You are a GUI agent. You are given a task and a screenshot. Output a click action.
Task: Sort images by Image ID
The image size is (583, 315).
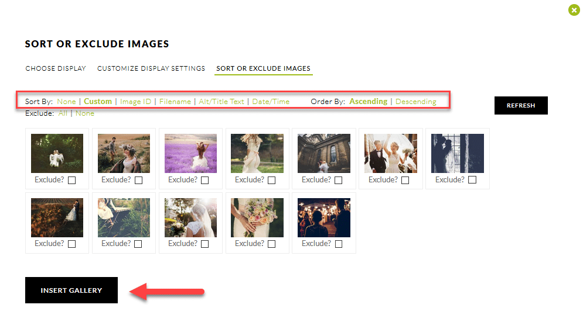tap(135, 102)
